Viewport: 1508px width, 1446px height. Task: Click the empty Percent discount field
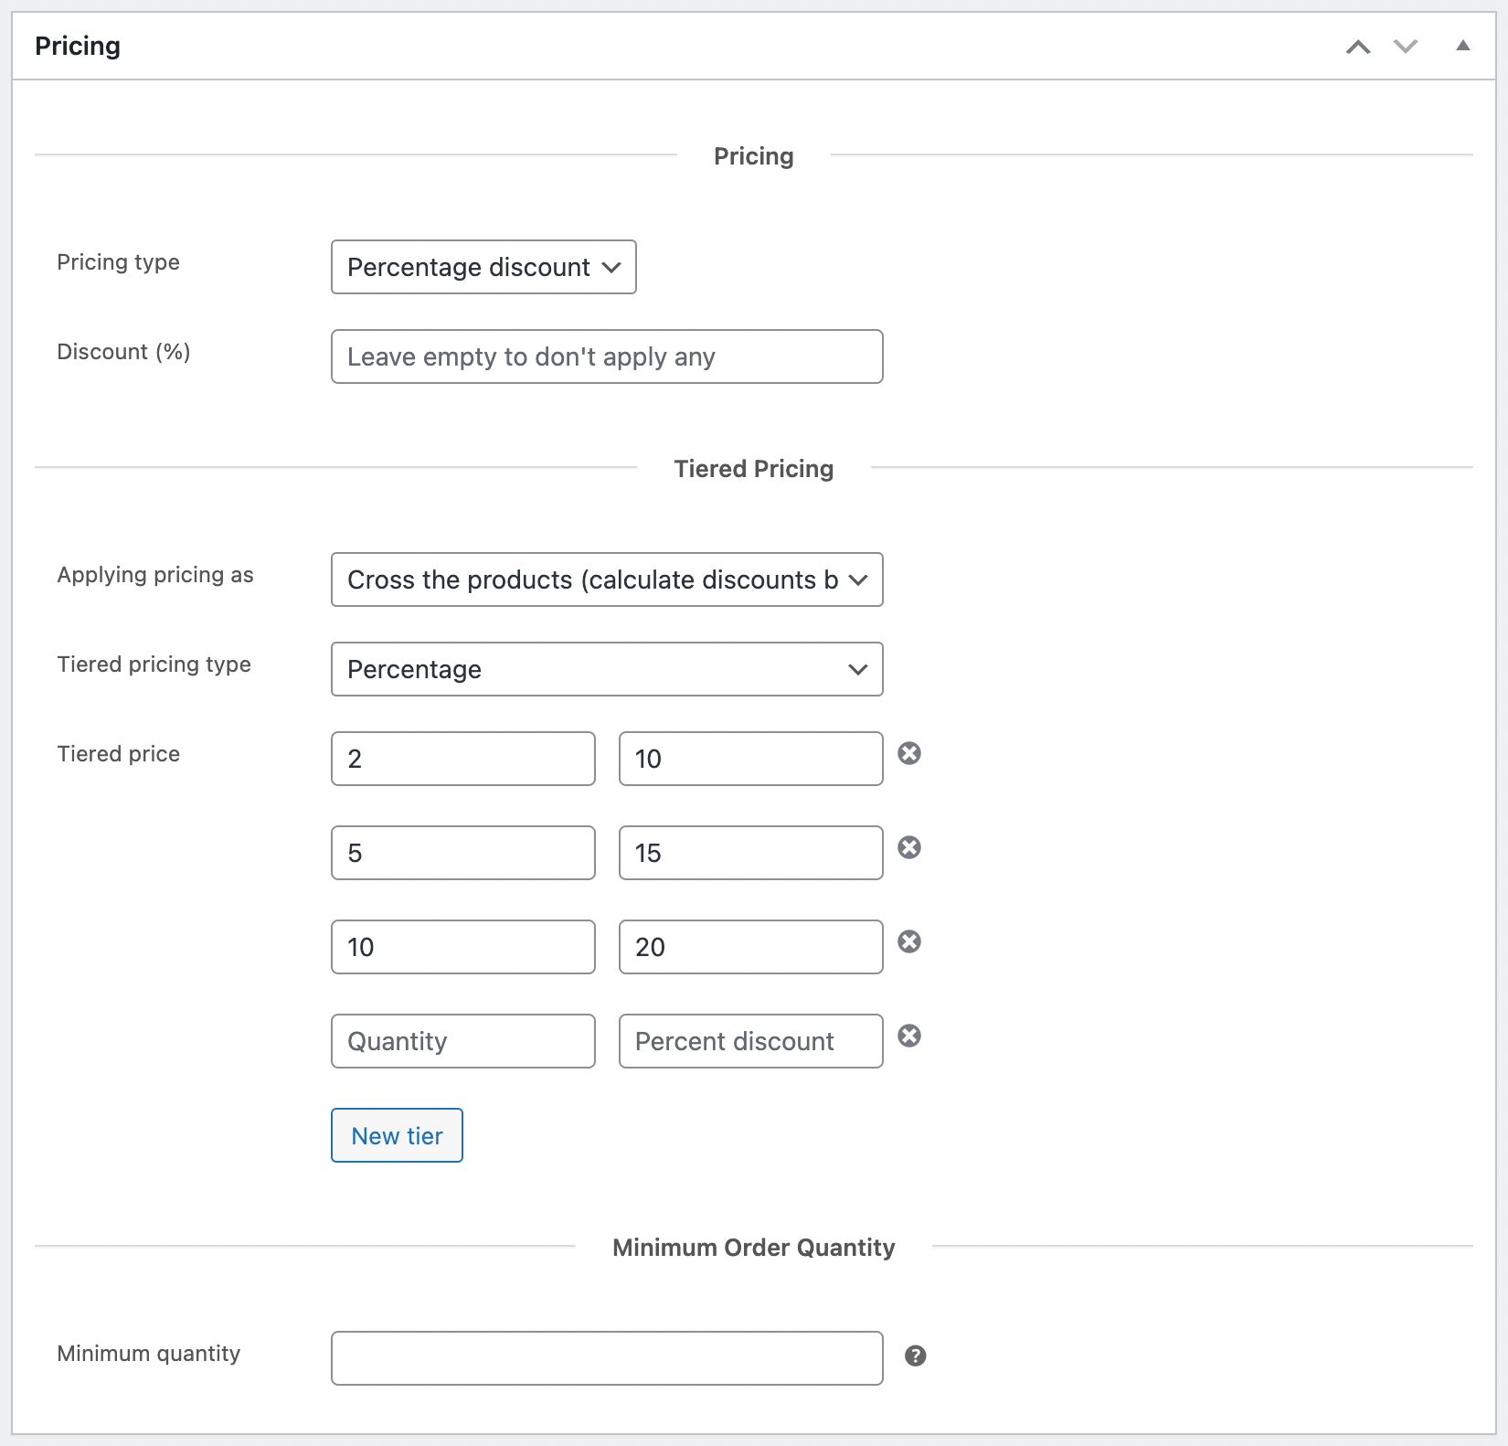click(x=750, y=1041)
